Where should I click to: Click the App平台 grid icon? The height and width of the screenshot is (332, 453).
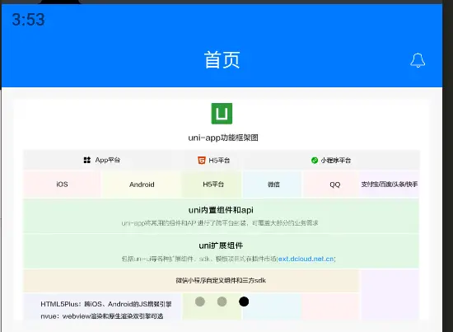(87, 160)
